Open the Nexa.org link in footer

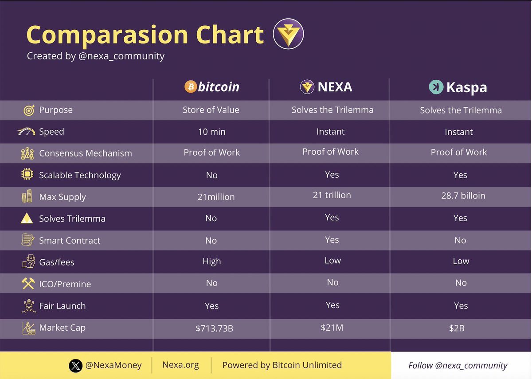tap(180, 365)
